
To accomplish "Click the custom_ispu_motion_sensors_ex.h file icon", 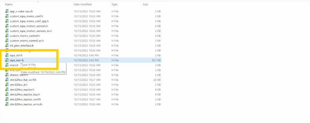I will (7, 31).
